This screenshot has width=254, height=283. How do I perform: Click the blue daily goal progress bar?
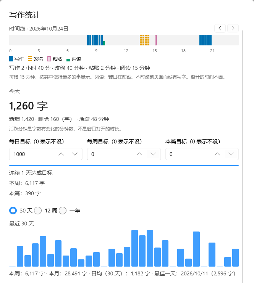coord(124,165)
